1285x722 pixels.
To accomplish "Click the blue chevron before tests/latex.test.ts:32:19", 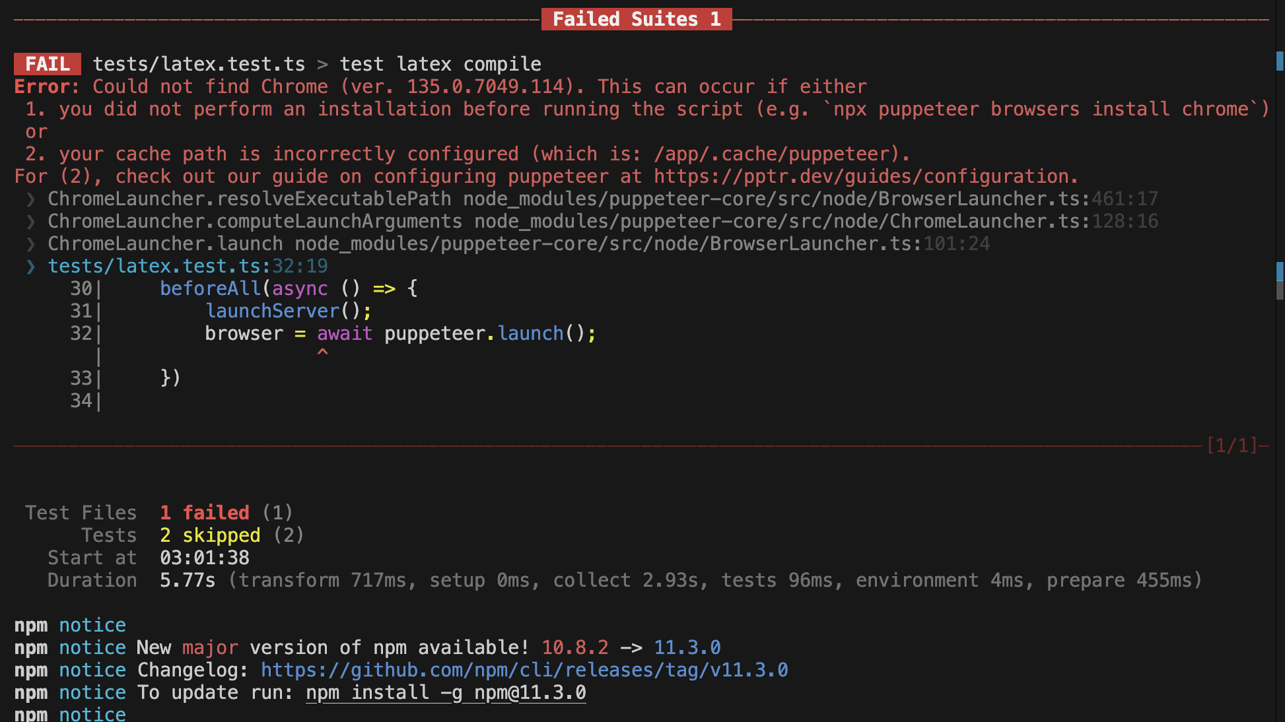I will click(x=30, y=267).
